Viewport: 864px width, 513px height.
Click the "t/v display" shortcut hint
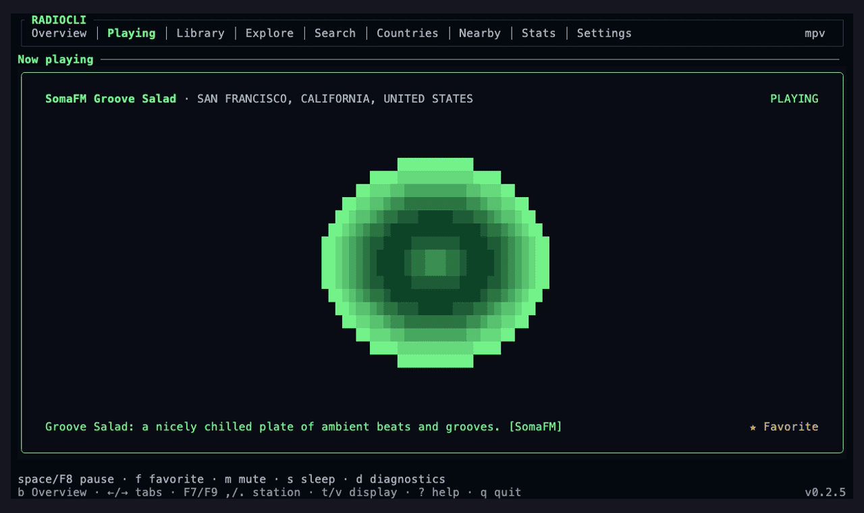pyautogui.click(x=359, y=492)
